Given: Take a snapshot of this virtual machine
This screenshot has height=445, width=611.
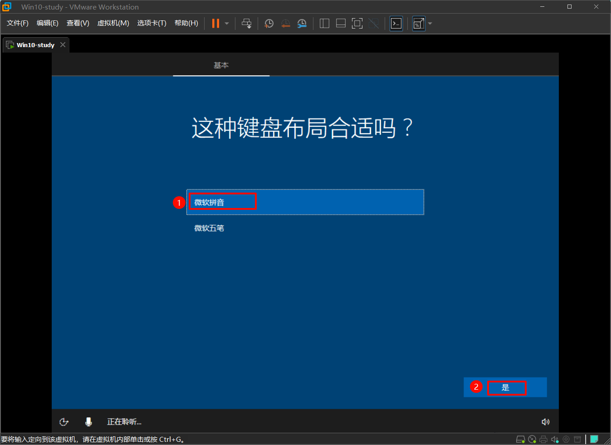Looking at the screenshot, I should pyautogui.click(x=269, y=23).
